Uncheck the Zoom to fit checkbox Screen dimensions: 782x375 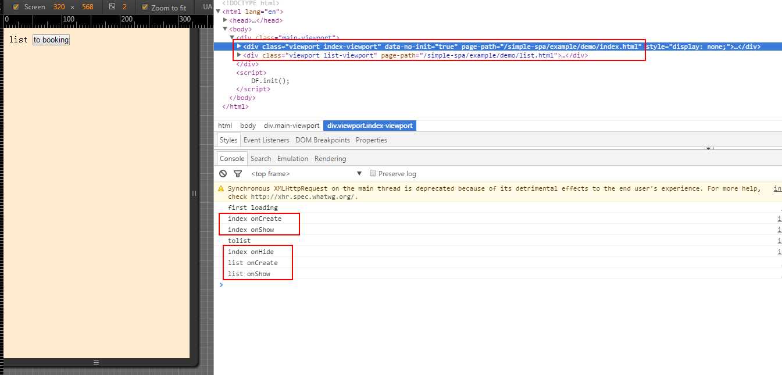coord(145,8)
